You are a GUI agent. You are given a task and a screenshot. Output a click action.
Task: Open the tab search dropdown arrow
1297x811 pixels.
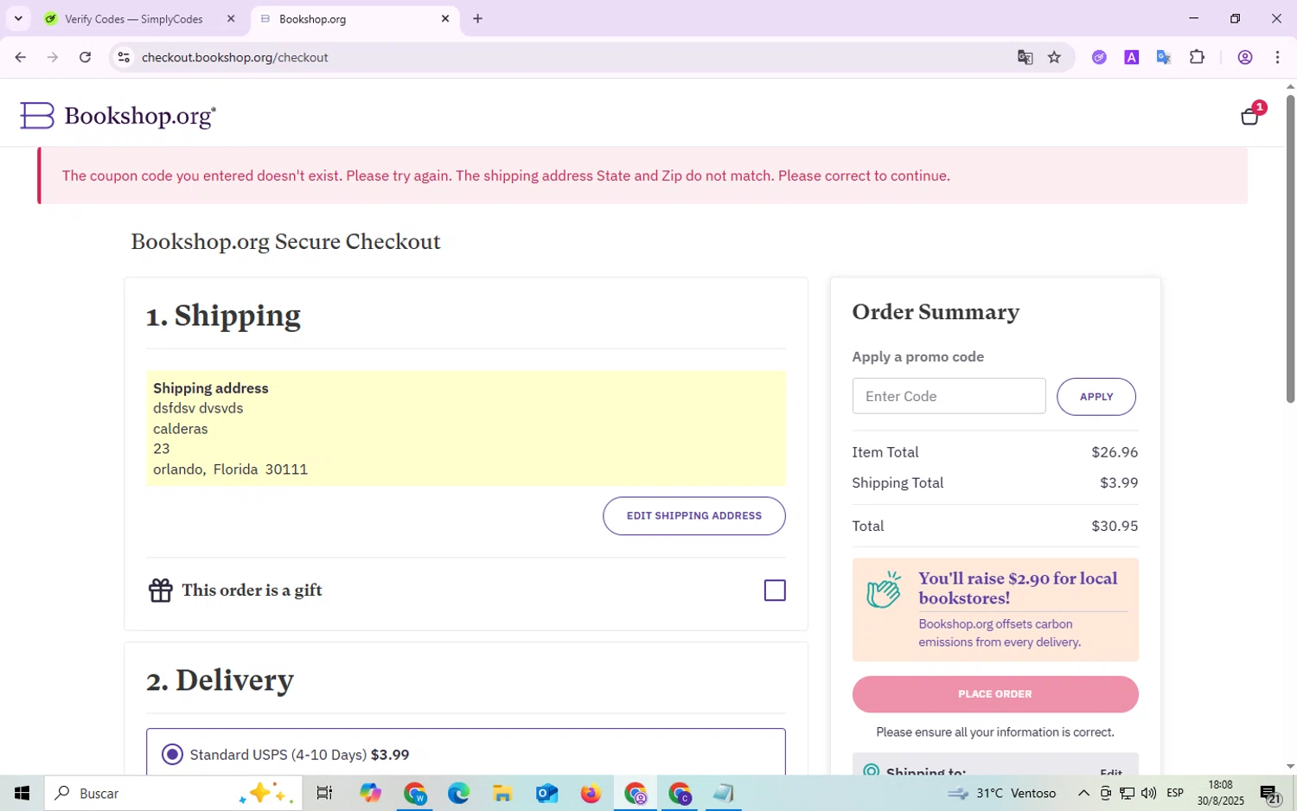[x=18, y=18]
